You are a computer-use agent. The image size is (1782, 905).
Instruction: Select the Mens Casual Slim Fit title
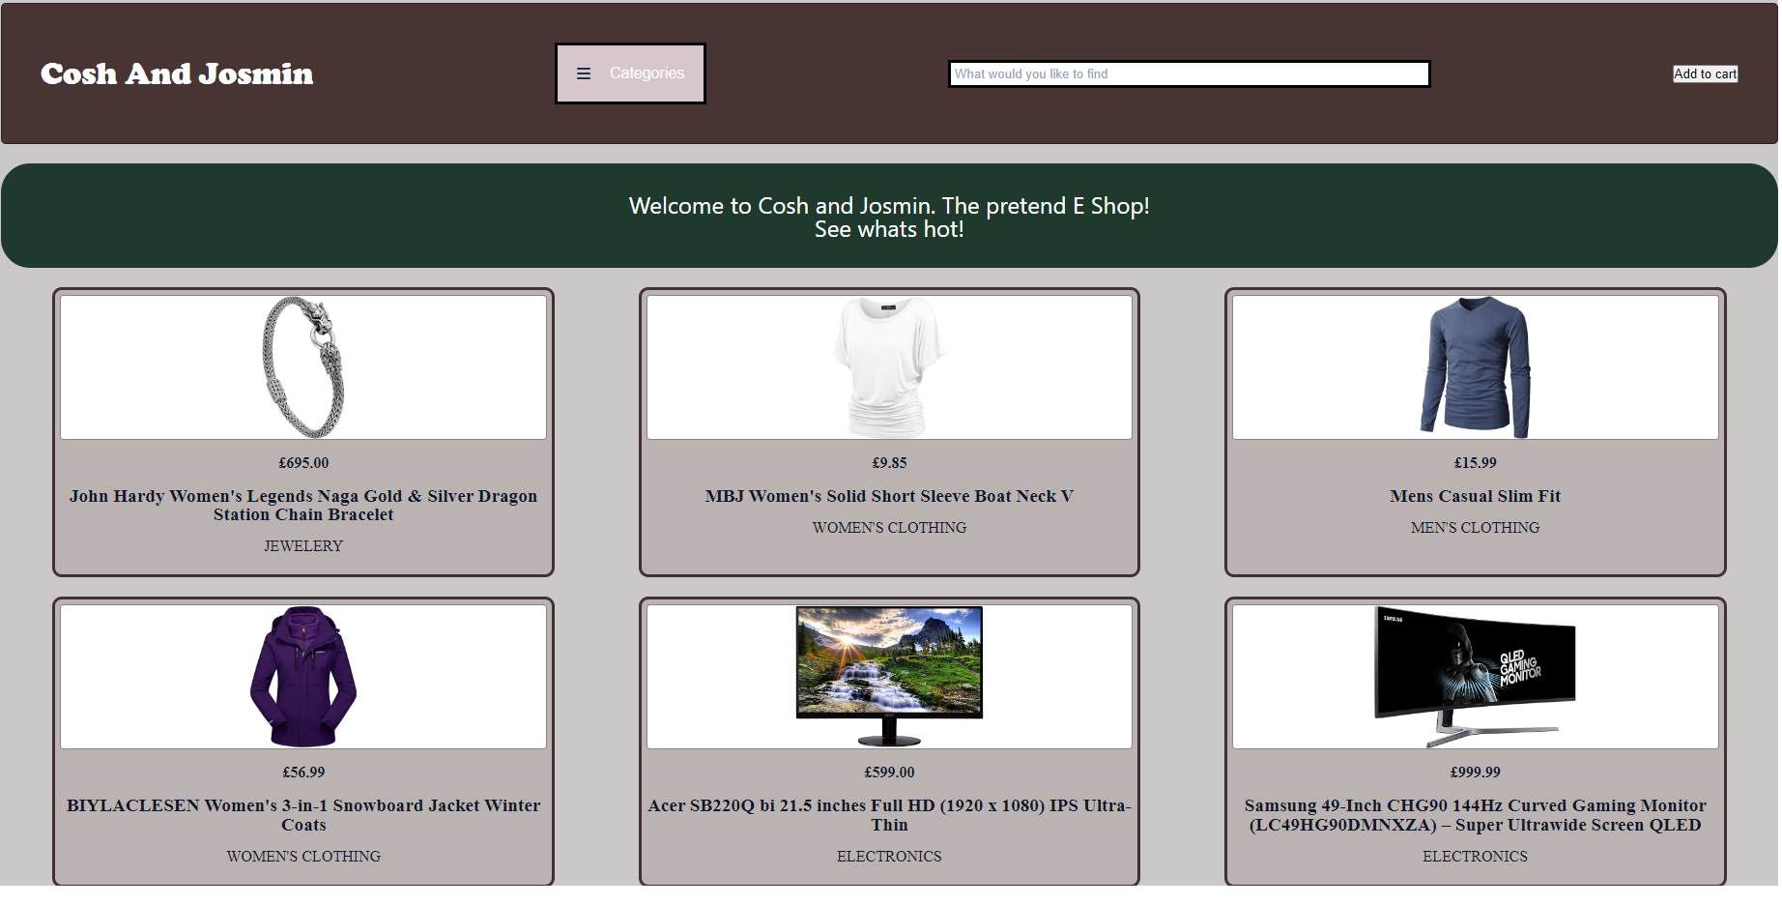tap(1476, 496)
